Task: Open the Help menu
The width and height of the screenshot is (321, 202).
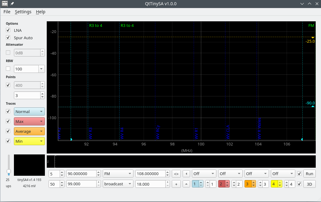Action: pyautogui.click(x=41, y=12)
